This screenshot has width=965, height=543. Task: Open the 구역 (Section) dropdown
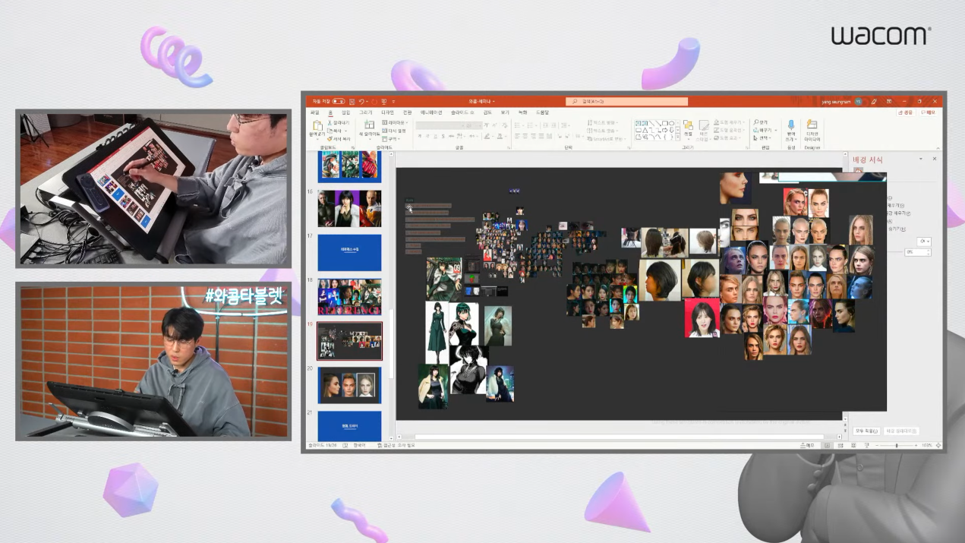coord(391,139)
